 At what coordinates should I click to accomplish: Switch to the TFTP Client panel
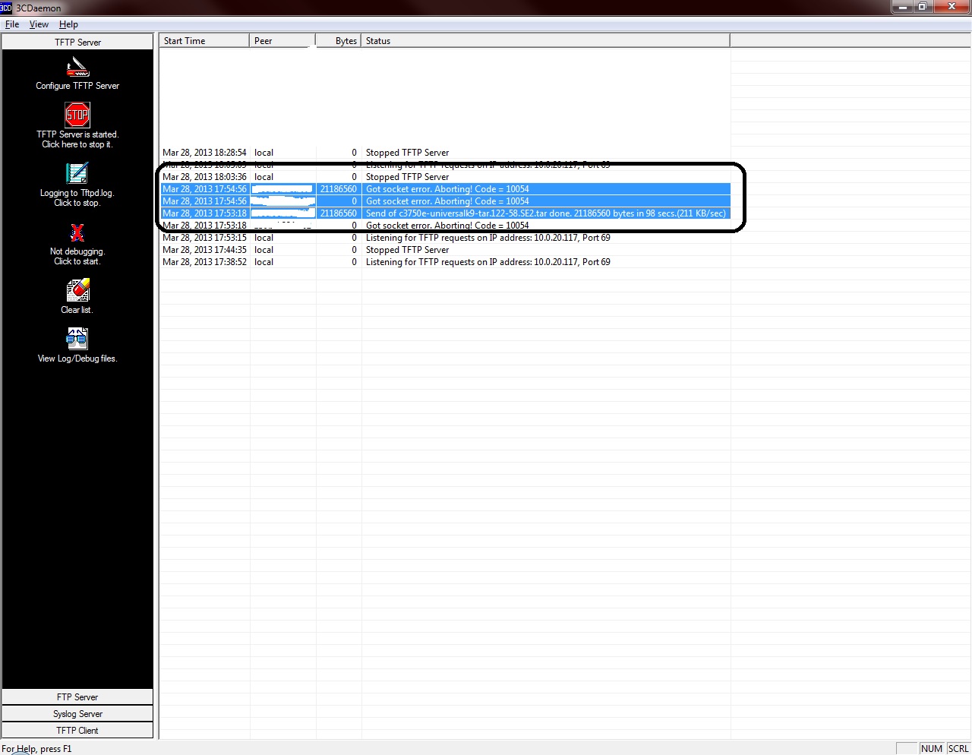tap(77, 730)
